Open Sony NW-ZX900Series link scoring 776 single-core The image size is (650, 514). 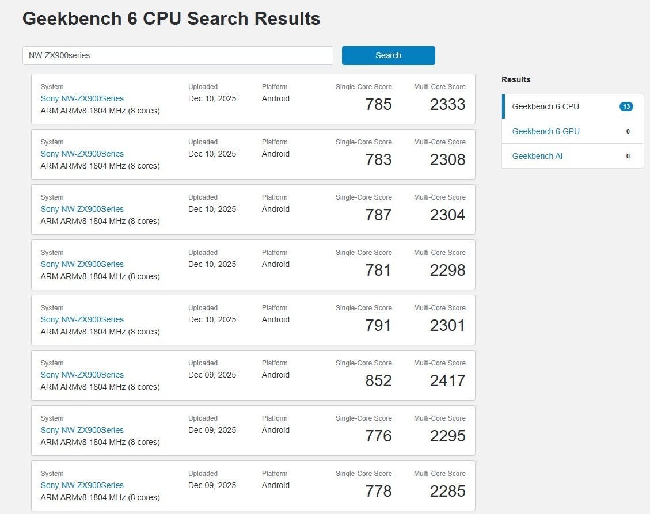(x=82, y=430)
